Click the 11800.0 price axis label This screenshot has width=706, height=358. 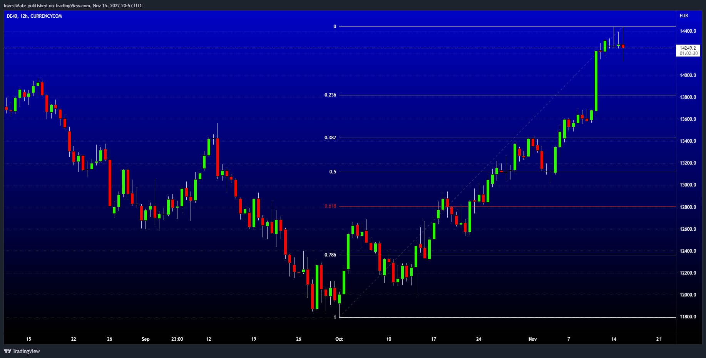688,317
